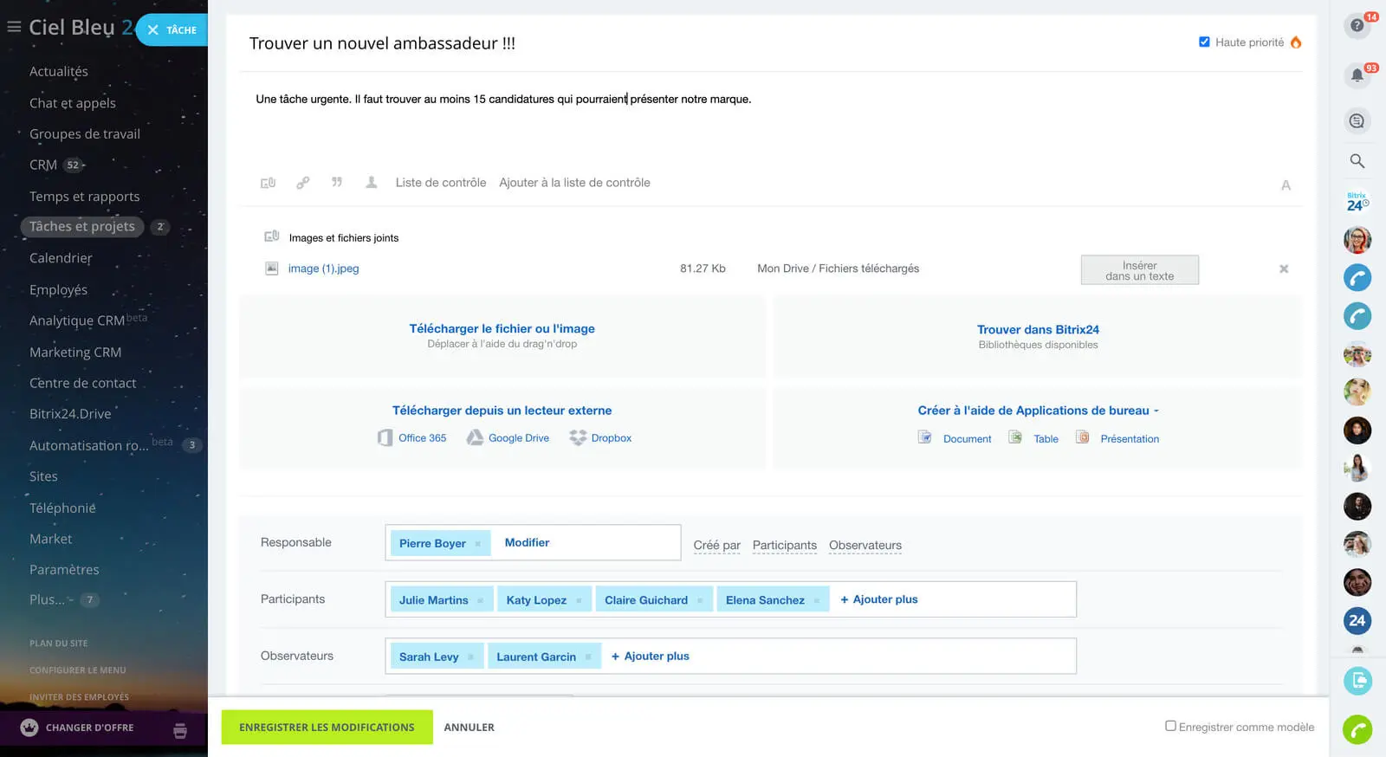Remove attached file image (1).jpeg with X
Viewport: 1386px width, 757px height.
[1284, 269]
